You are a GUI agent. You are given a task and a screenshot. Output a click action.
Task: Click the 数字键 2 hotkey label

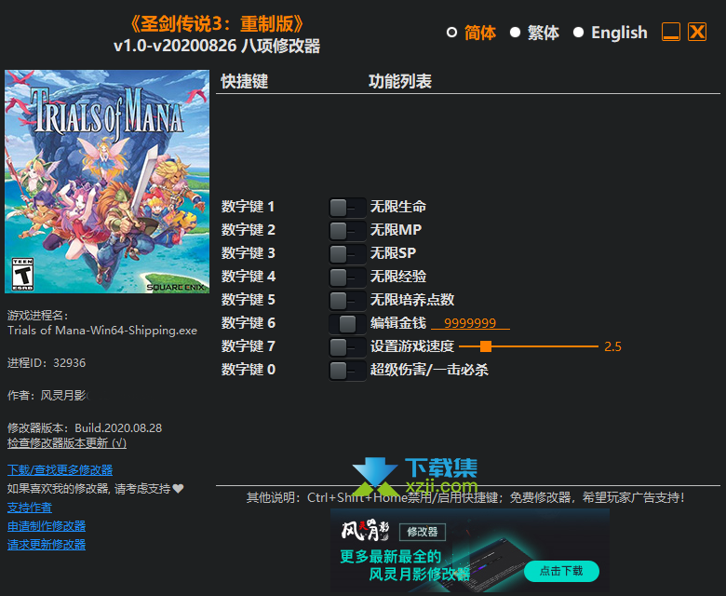pyautogui.click(x=248, y=230)
